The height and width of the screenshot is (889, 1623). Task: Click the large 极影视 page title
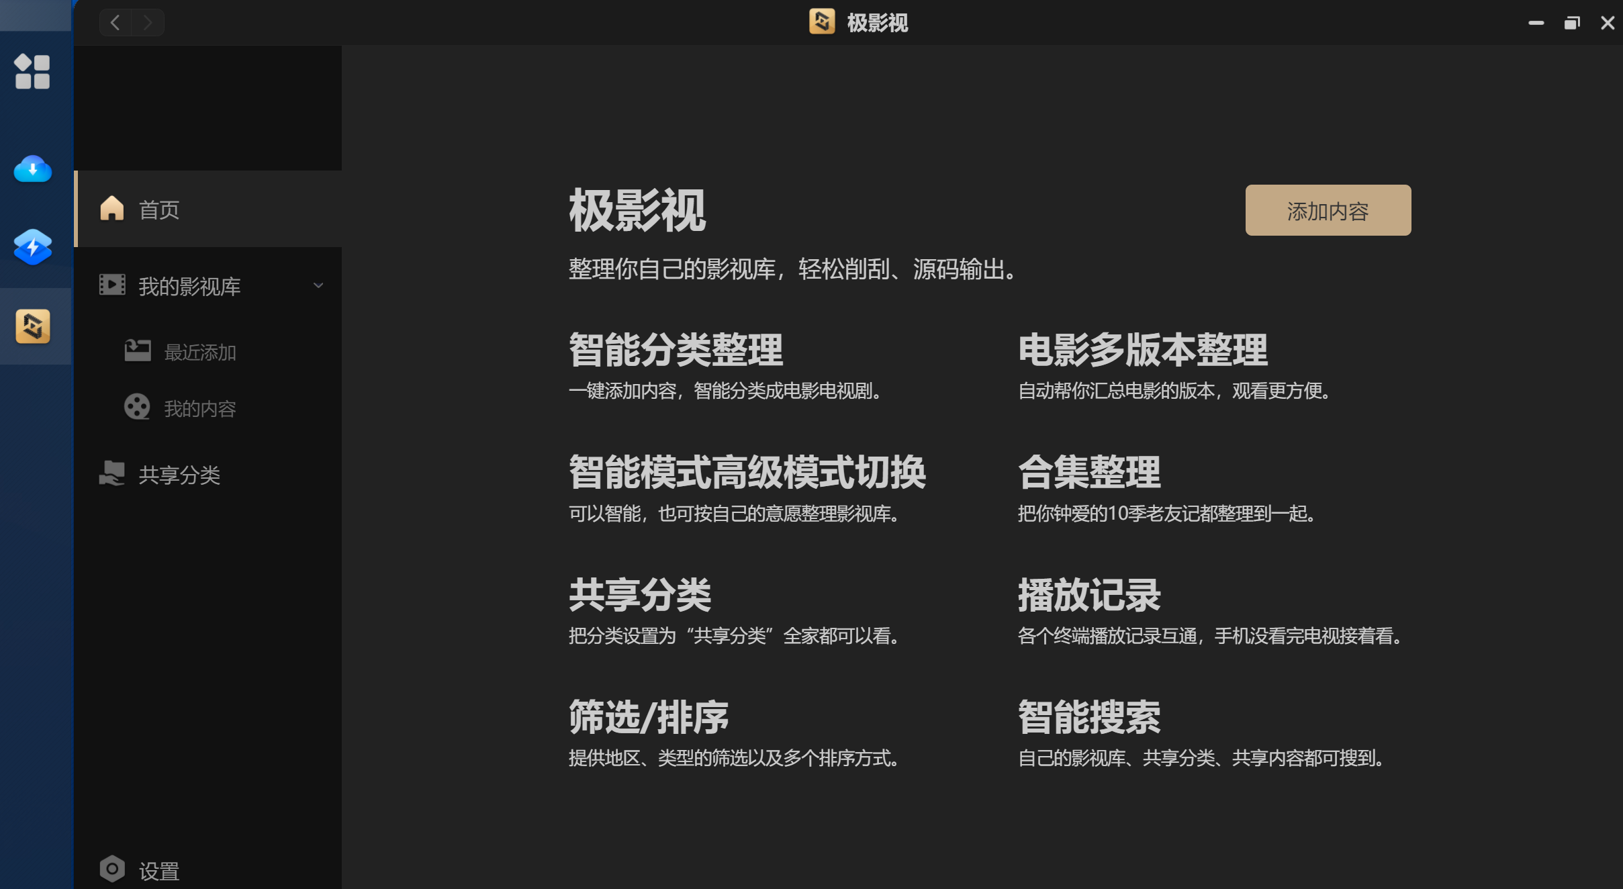coord(637,210)
